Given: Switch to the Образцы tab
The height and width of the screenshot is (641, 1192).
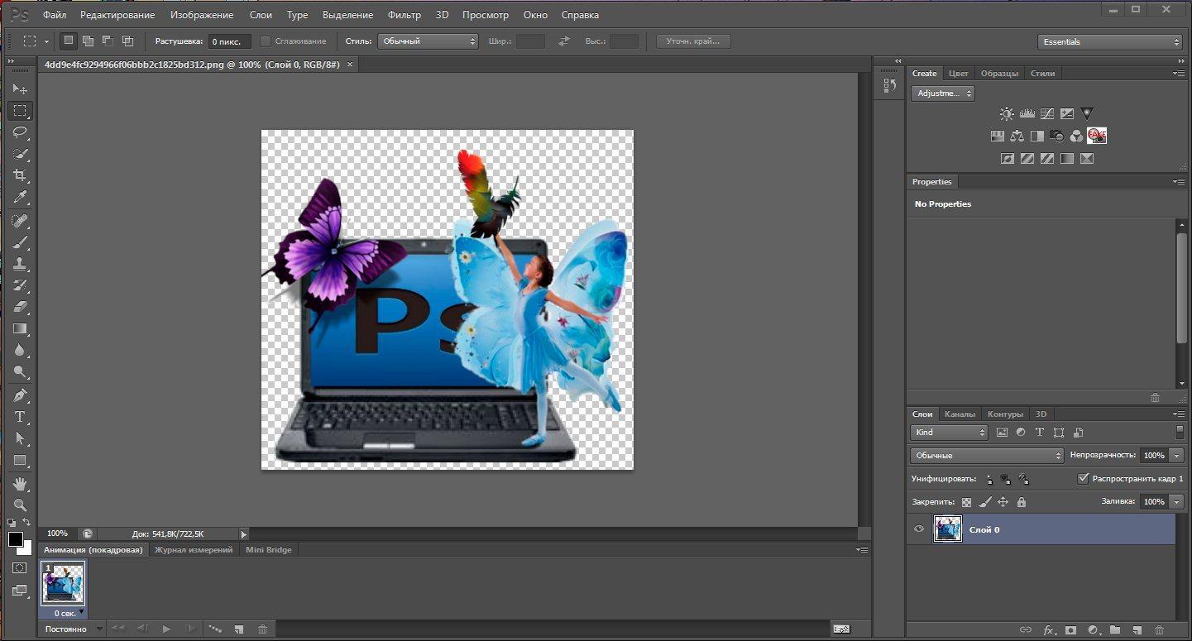Looking at the screenshot, I should click(999, 74).
